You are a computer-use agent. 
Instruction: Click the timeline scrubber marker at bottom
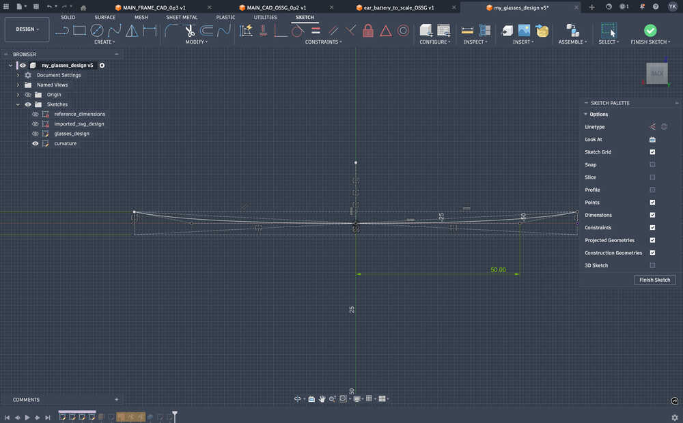(x=174, y=415)
